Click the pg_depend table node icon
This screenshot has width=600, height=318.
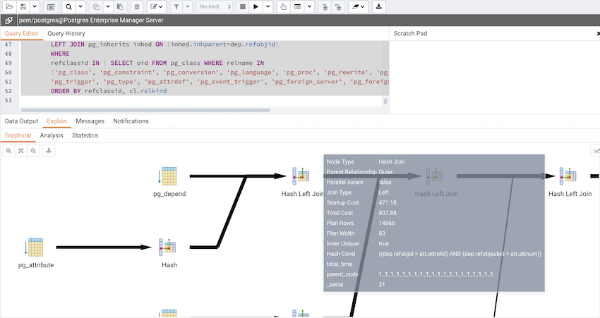169,176
